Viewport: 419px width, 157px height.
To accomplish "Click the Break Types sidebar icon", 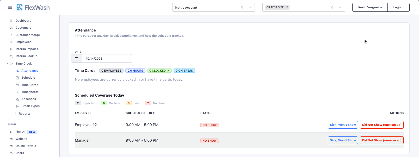I will tap(17, 106).
